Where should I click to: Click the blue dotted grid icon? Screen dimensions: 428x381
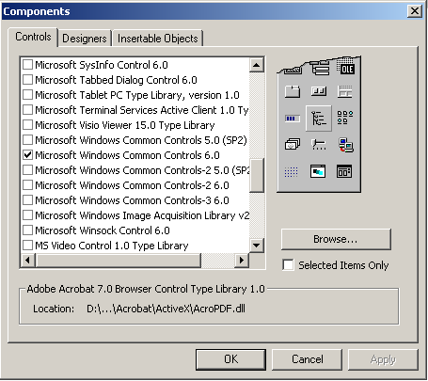292,172
